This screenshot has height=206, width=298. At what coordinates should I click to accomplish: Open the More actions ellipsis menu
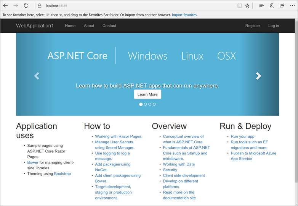[x=292, y=6]
